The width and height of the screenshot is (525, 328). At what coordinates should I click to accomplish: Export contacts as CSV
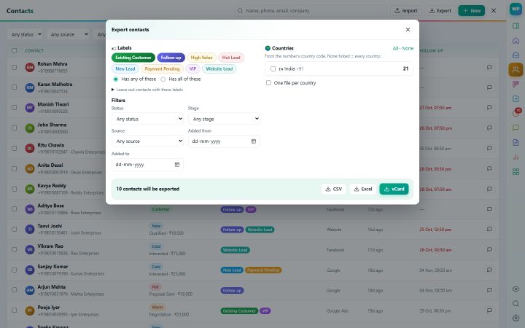[x=333, y=189]
